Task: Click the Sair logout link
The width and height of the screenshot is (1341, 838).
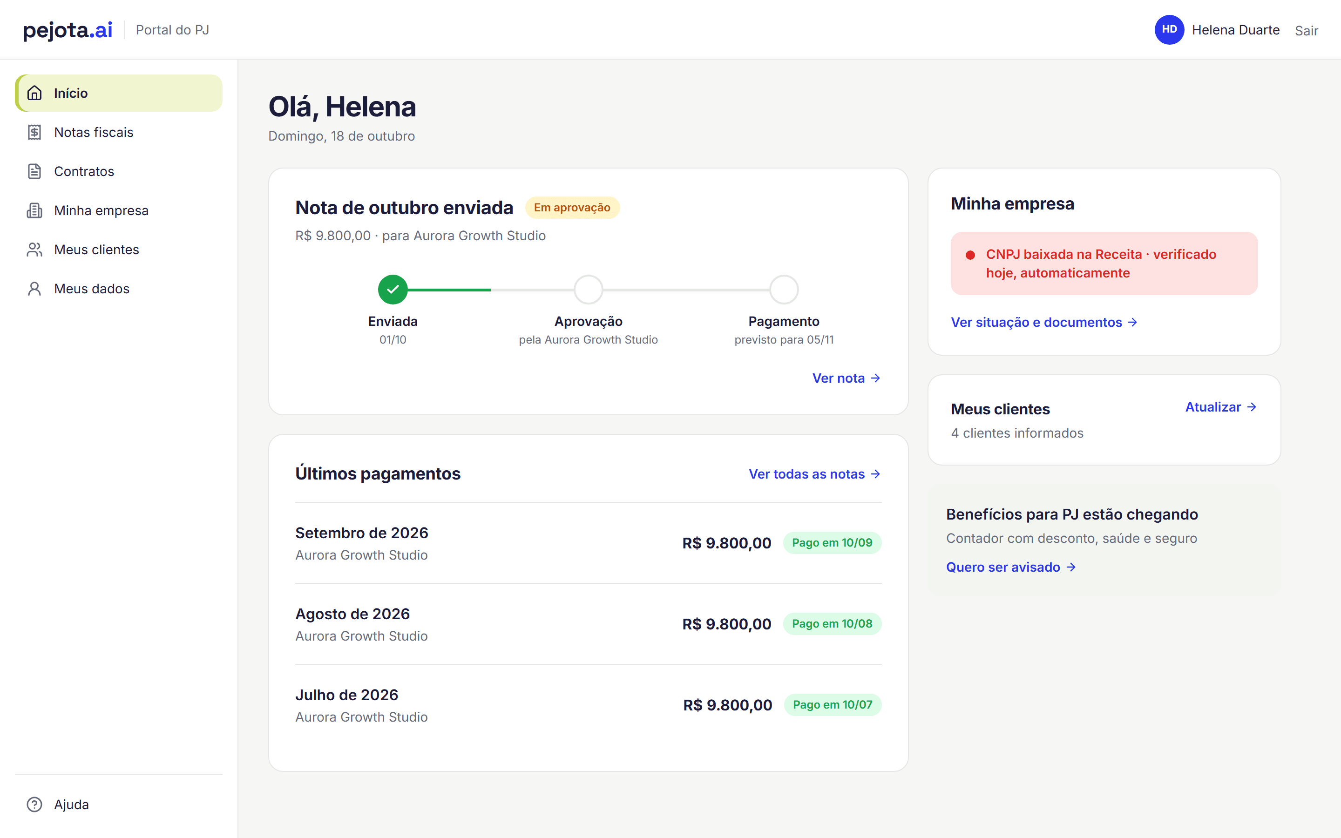Action: (1306, 30)
